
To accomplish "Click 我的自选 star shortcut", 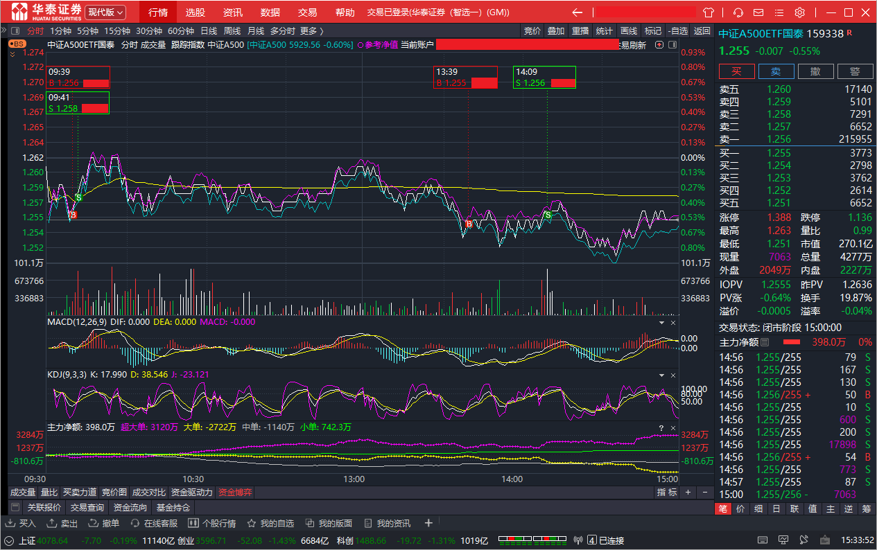I will click(271, 523).
